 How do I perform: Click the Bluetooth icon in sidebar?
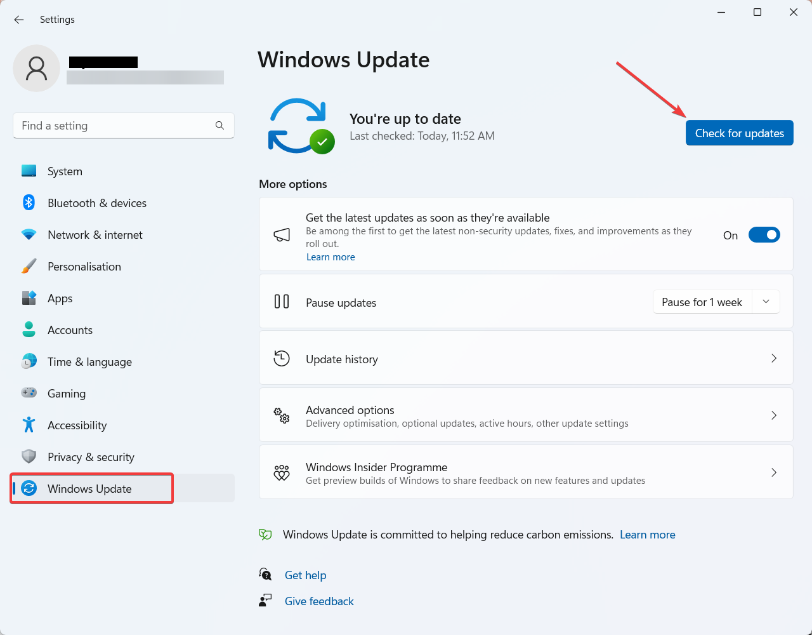(x=29, y=203)
